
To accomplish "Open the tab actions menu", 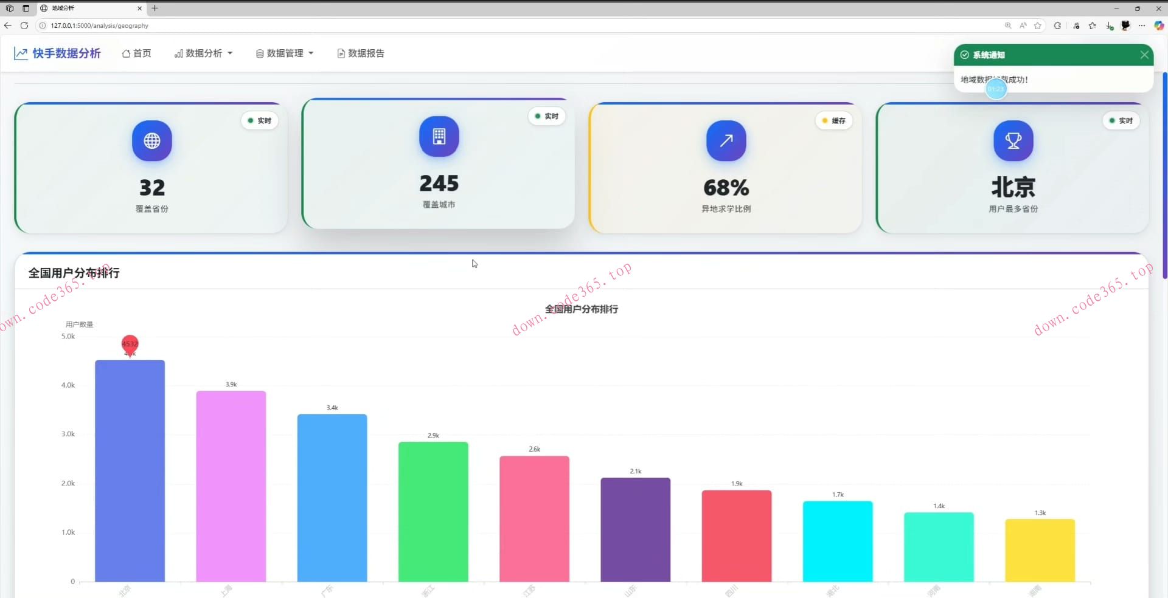I will tap(26, 8).
